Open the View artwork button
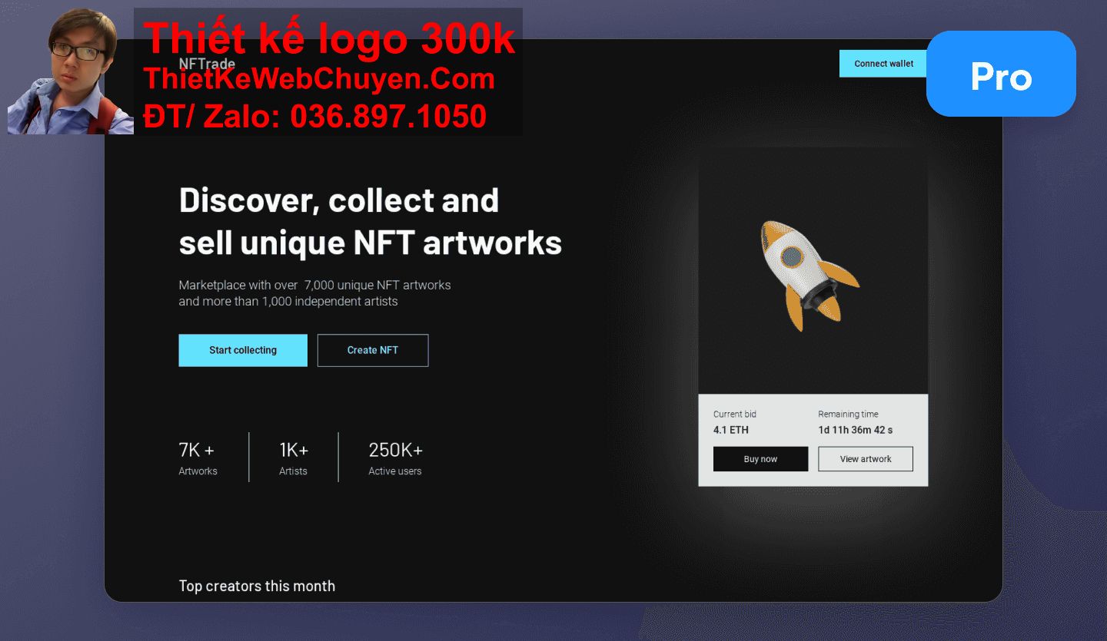Screen dimensions: 1107x641 [866, 459]
